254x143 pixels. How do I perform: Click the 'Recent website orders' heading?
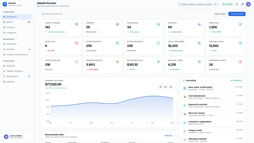(x=54, y=135)
